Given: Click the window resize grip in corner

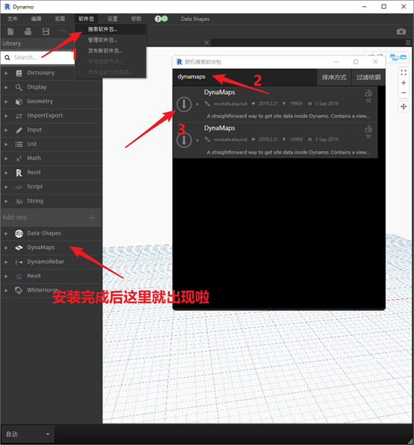Looking at the screenshot, I should 410,441.
